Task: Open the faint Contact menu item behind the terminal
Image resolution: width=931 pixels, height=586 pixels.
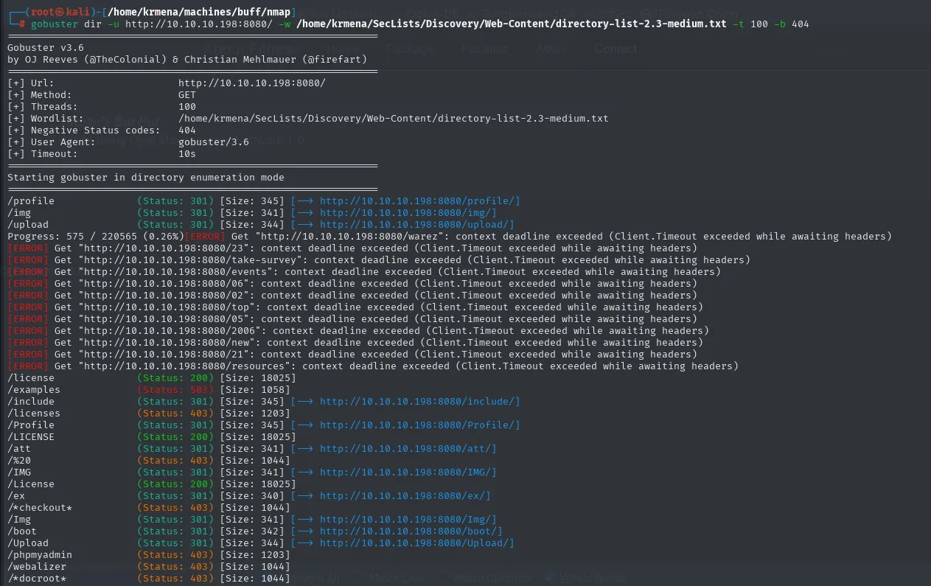Action: click(616, 49)
